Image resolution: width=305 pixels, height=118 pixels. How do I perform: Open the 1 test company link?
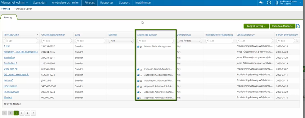click(7, 46)
